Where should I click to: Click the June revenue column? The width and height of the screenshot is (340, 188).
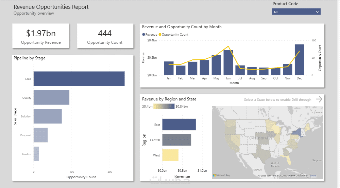point(228,62)
